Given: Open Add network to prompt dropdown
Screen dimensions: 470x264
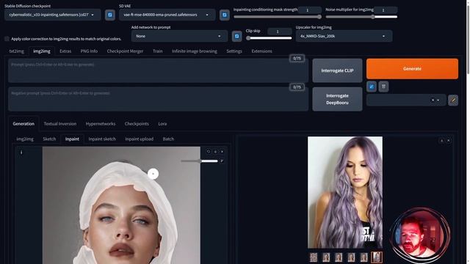Looking at the screenshot, I should pos(179,36).
